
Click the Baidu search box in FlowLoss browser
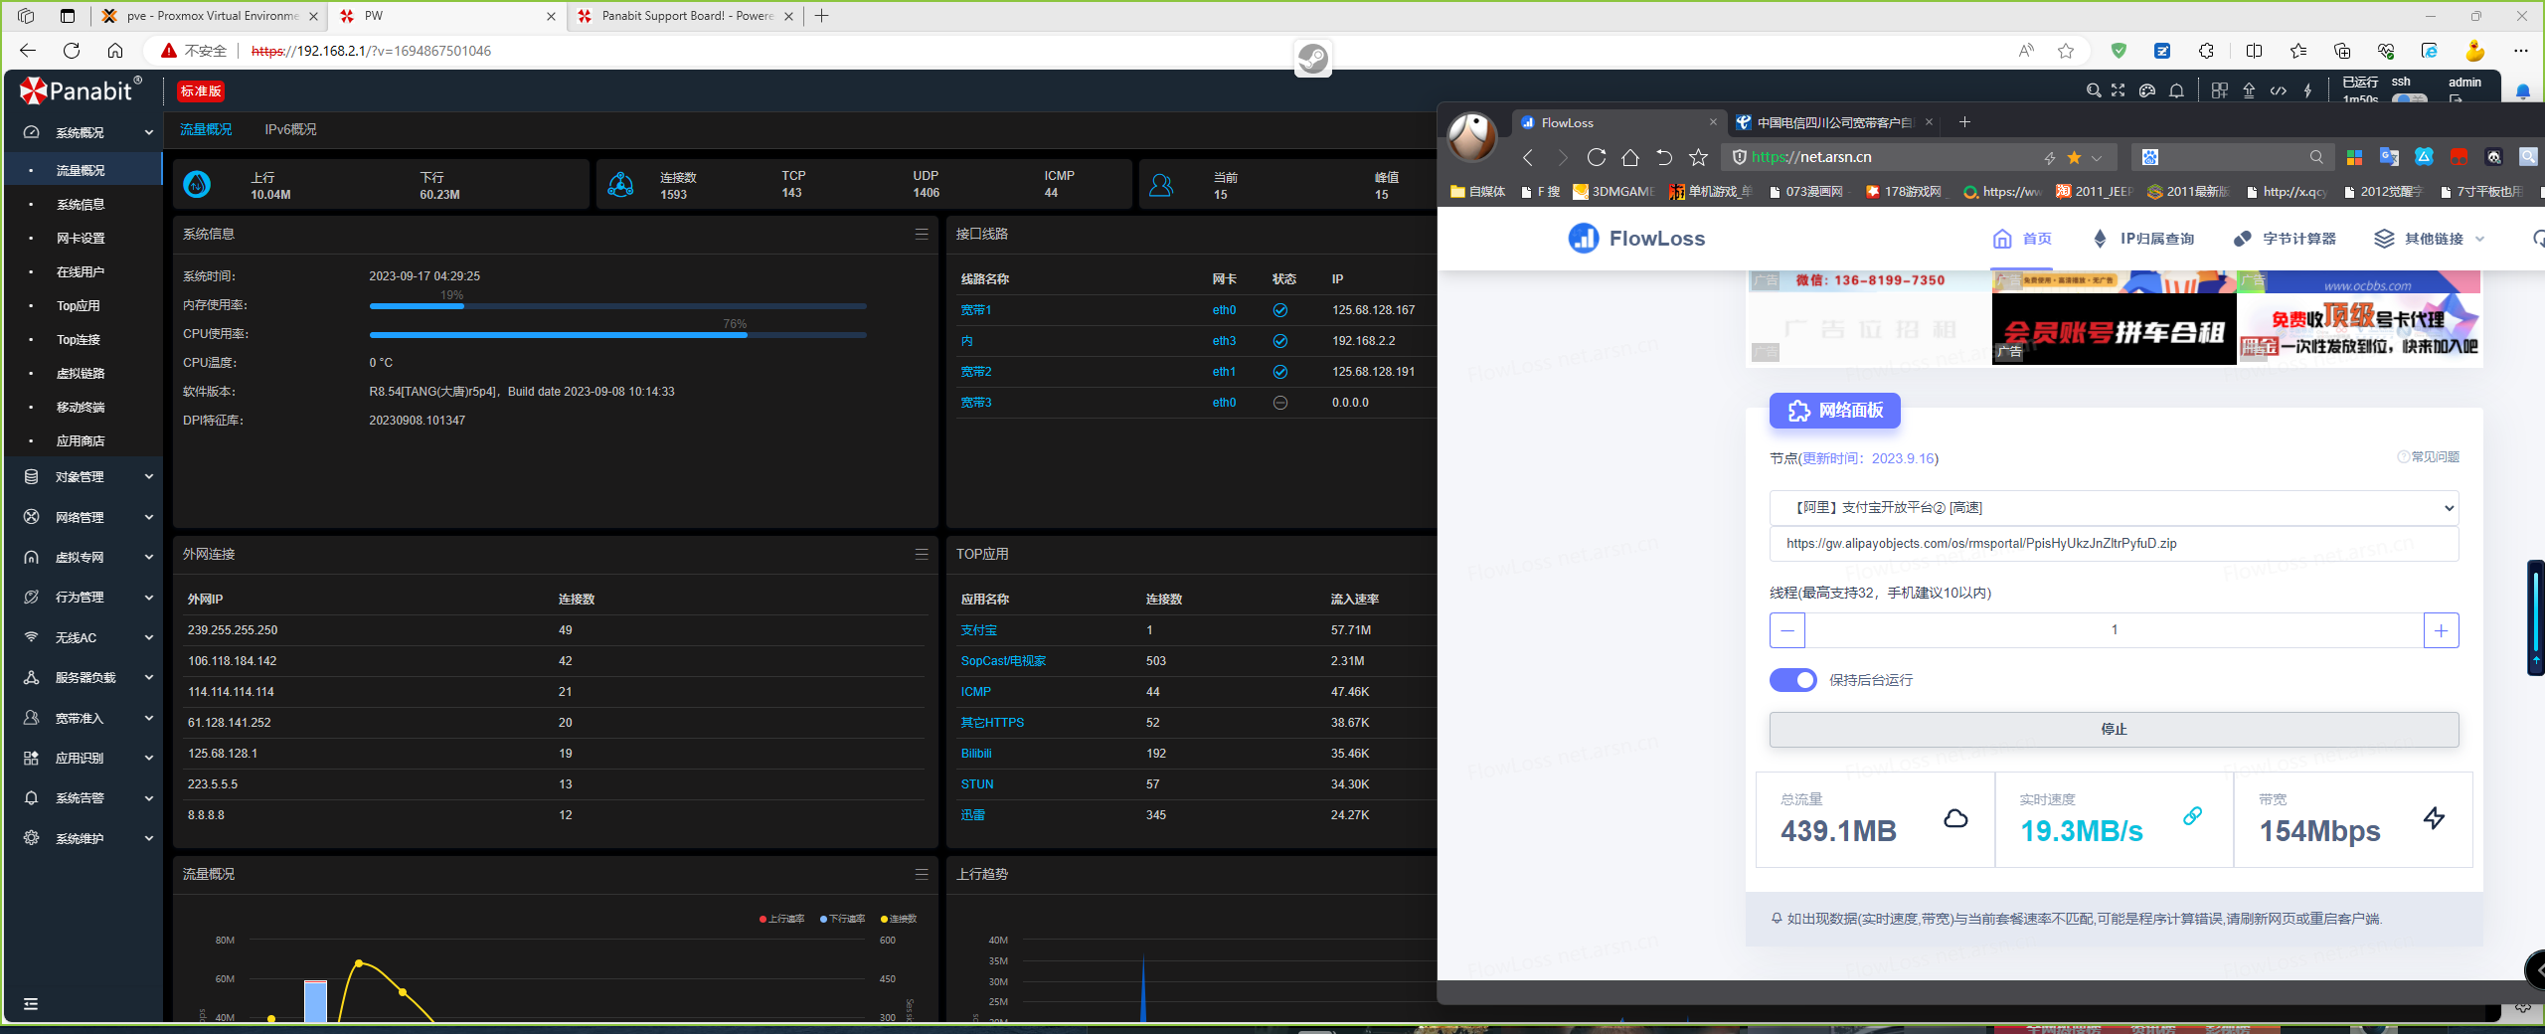click(2233, 157)
